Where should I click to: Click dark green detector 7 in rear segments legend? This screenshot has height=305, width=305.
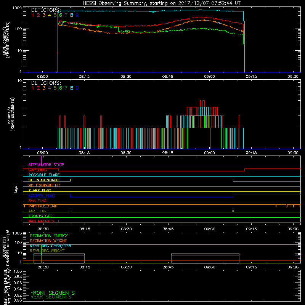coord(66,88)
